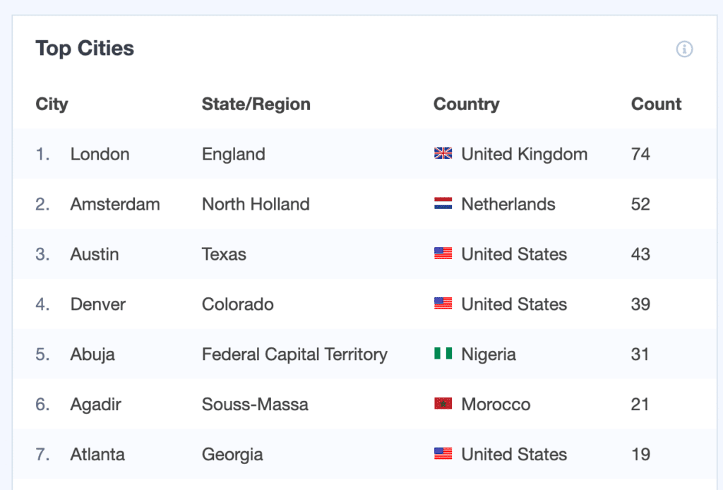Click the Top Cities panel title
Image resolution: width=723 pixels, height=490 pixels.
coord(84,49)
